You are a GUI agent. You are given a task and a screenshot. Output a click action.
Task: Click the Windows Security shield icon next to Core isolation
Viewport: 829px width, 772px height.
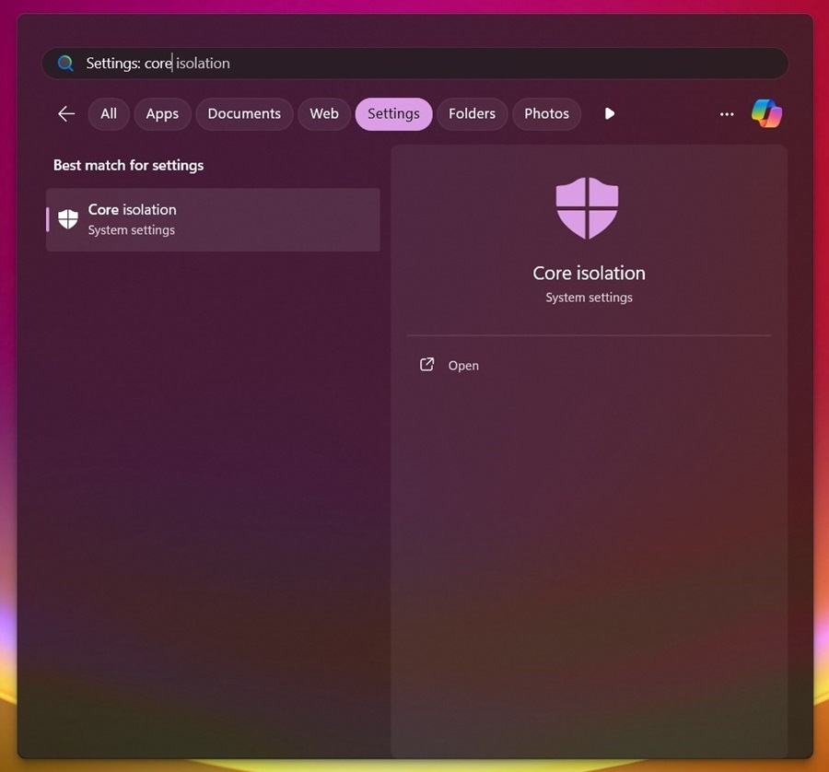click(x=67, y=219)
